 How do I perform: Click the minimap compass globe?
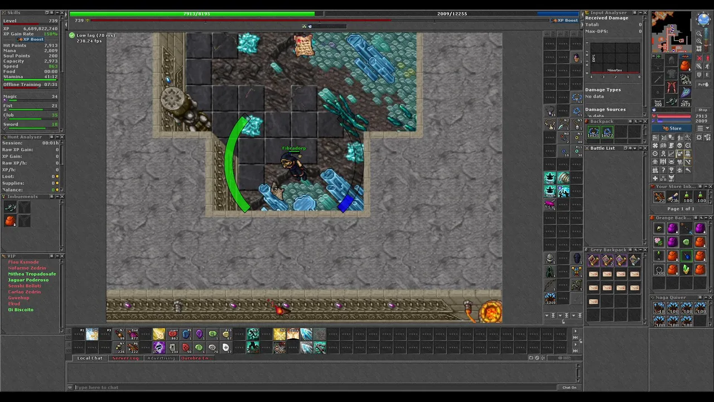[x=703, y=18]
